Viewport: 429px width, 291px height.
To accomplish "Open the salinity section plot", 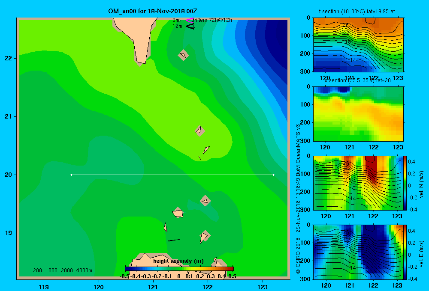I will tap(358, 114).
